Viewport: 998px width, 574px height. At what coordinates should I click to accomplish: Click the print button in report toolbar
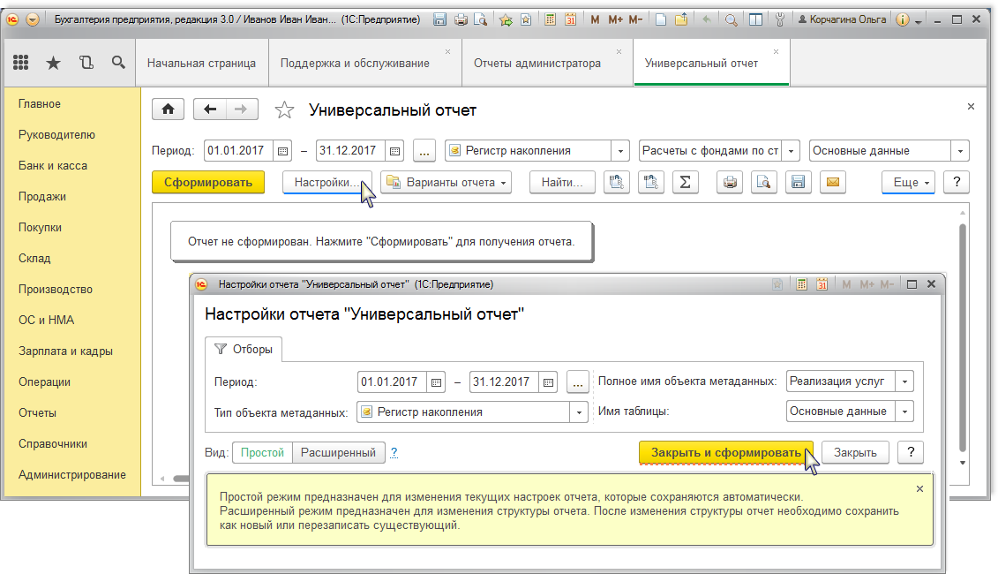[730, 182]
